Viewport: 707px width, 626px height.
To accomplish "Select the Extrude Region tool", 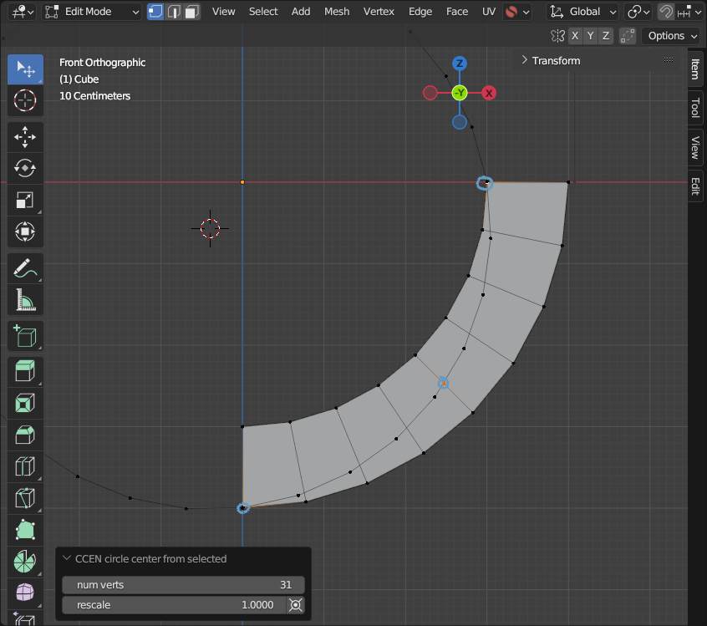I will pyautogui.click(x=25, y=372).
